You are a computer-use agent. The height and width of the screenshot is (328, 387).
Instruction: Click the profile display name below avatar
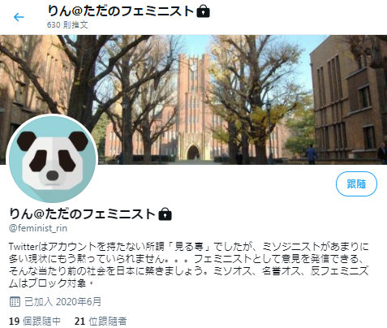[x=82, y=214]
